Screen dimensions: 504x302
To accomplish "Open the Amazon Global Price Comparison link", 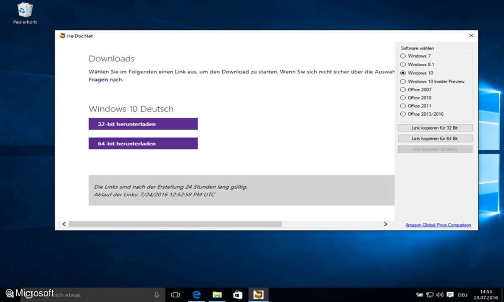I will pyautogui.click(x=438, y=225).
